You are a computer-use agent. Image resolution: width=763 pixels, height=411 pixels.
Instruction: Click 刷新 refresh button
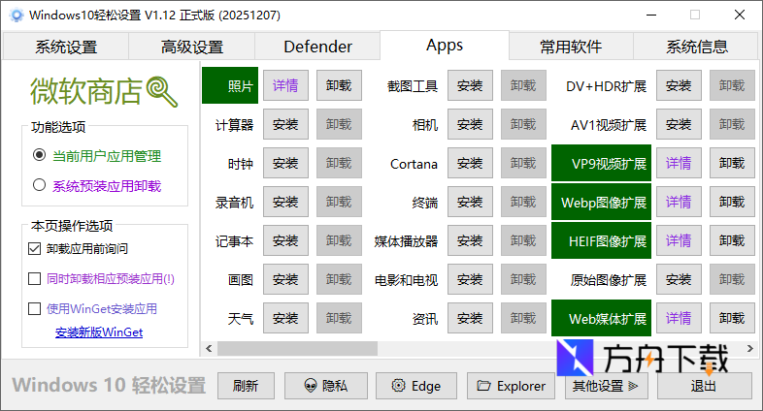(x=246, y=386)
